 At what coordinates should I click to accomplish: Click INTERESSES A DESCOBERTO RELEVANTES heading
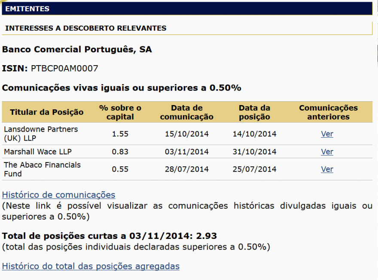(86, 28)
